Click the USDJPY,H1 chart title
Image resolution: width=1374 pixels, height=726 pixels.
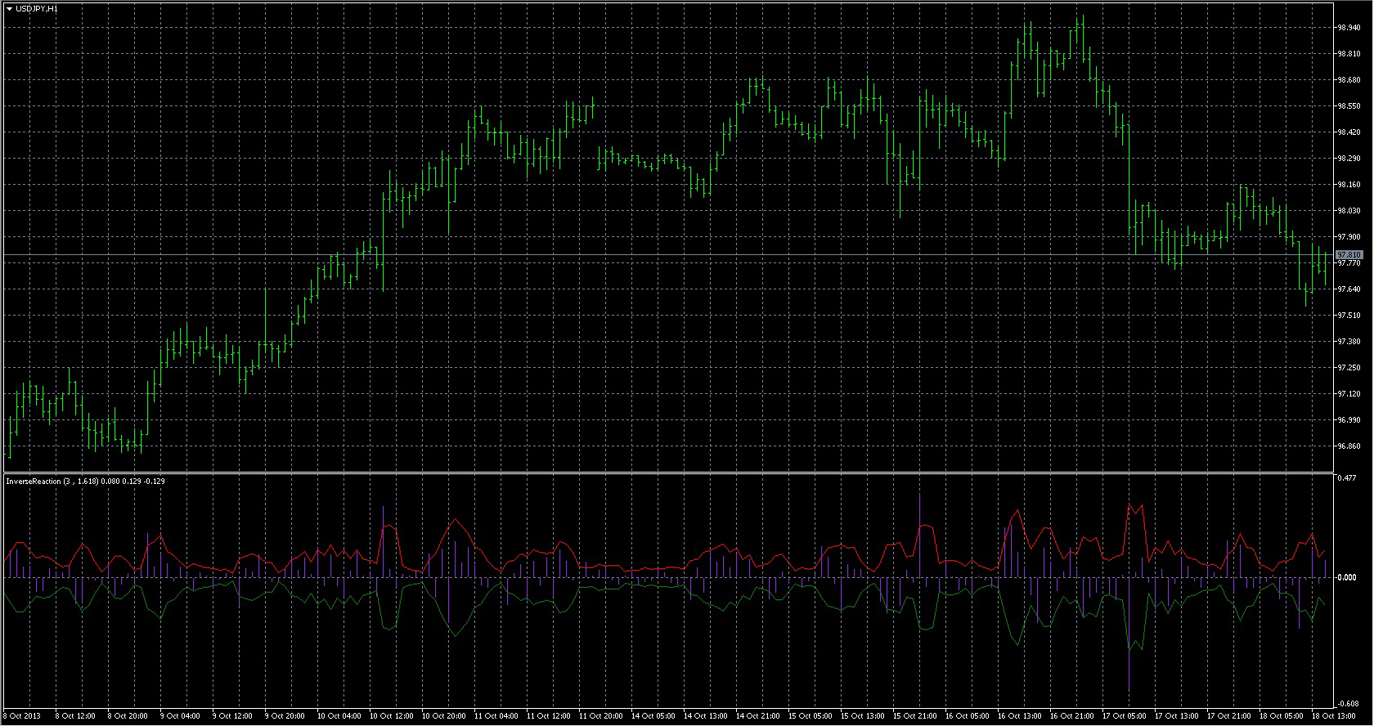(x=37, y=8)
